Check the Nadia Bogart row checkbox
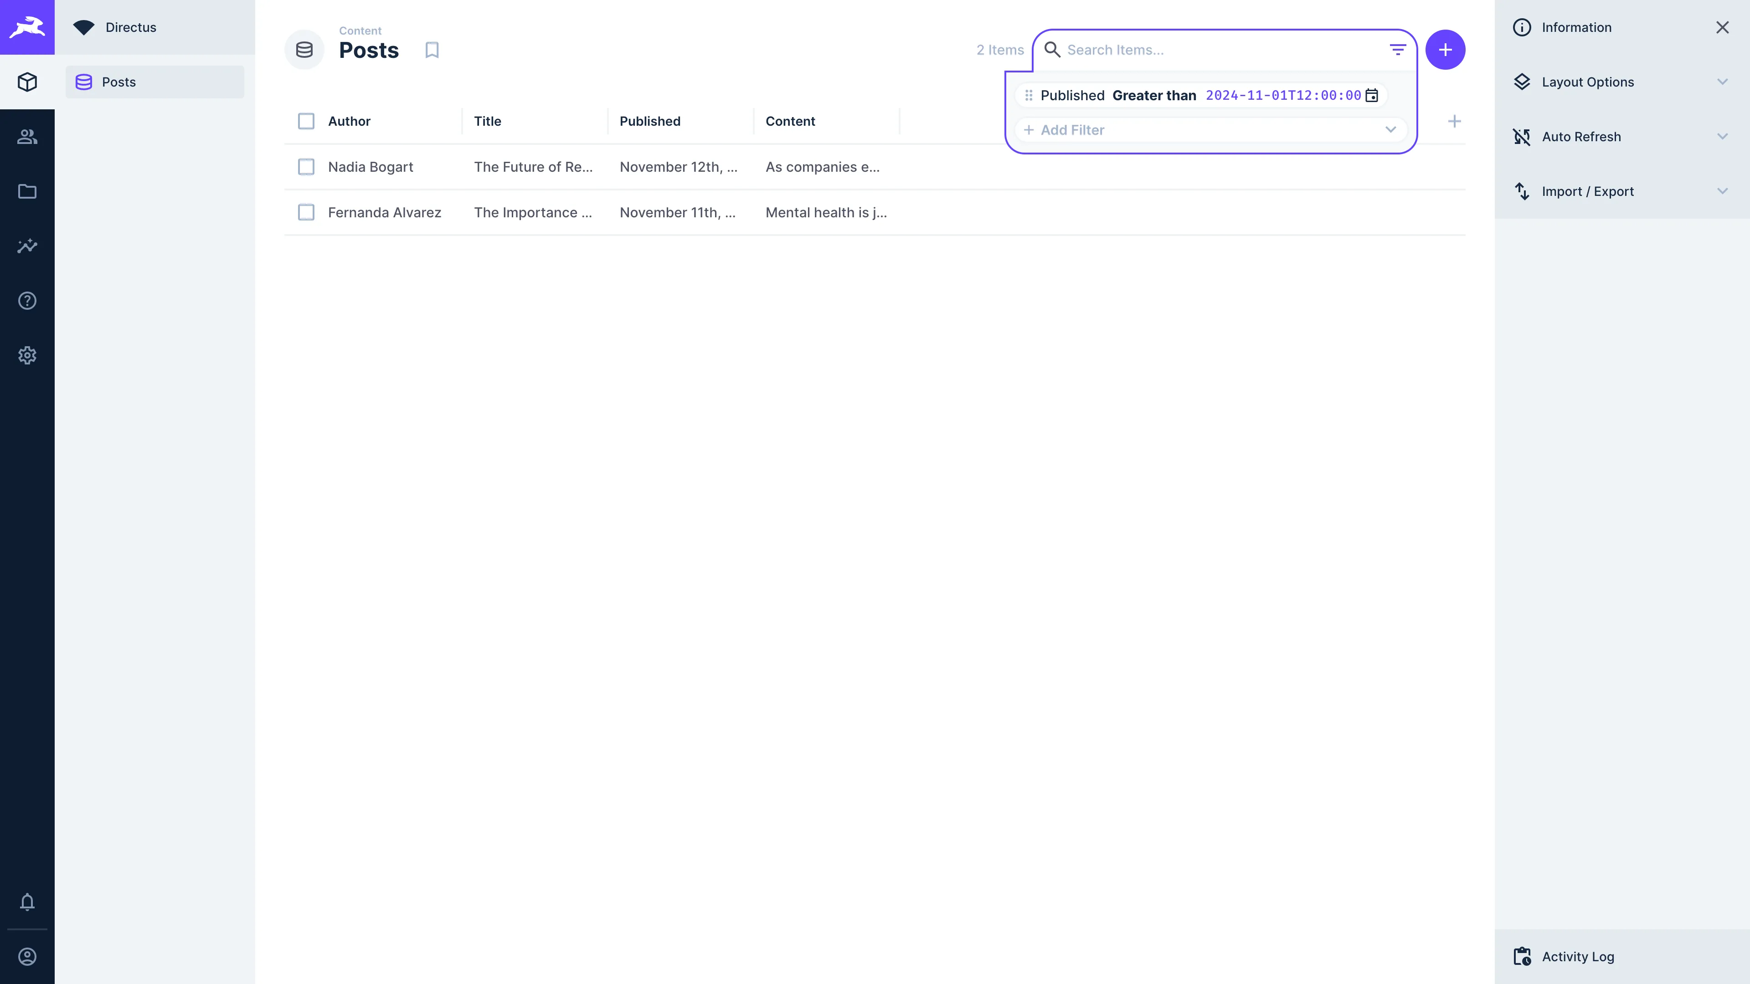Screen dimensions: 1750x984 [306, 166]
